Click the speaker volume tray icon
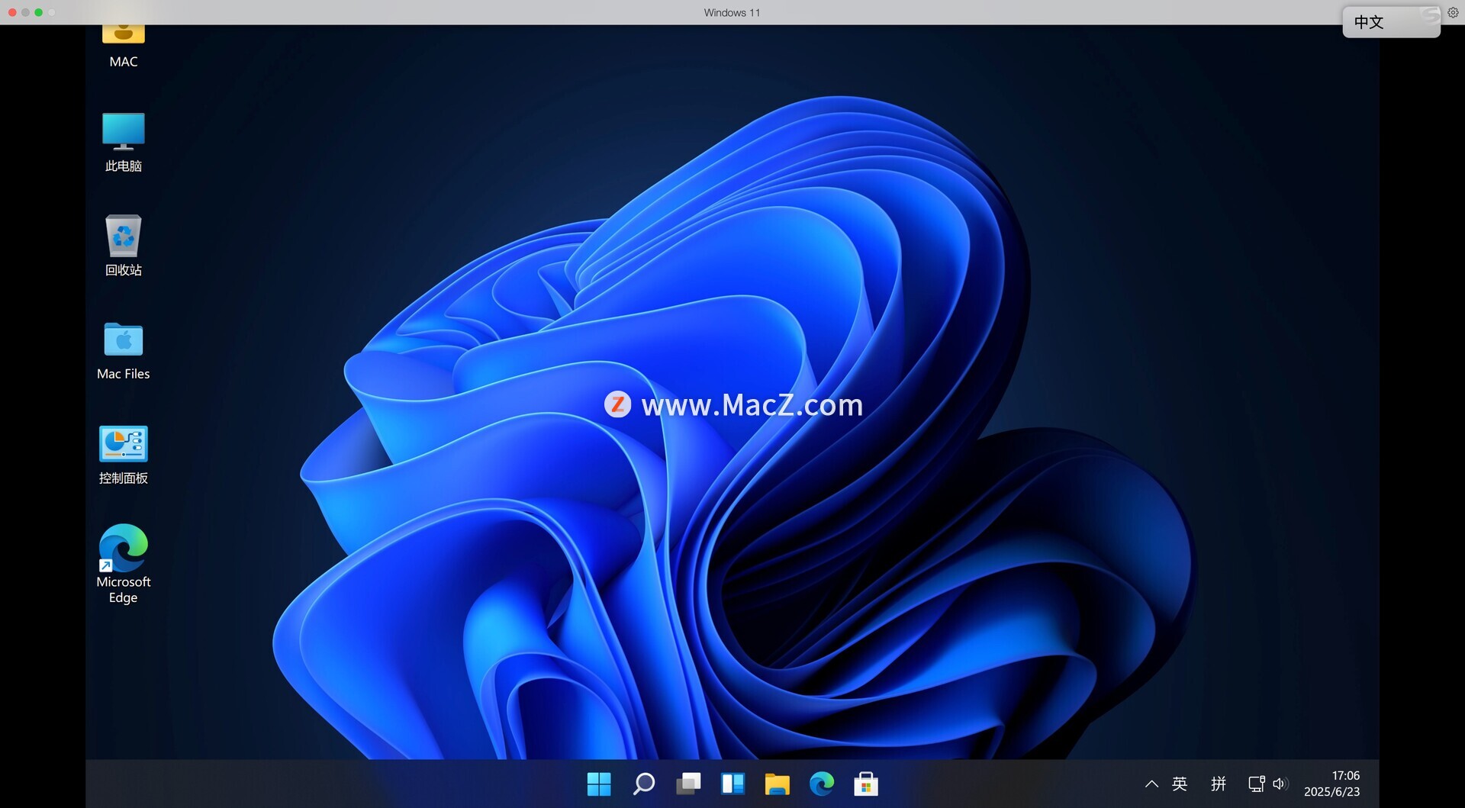The image size is (1465, 808). point(1280,784)
